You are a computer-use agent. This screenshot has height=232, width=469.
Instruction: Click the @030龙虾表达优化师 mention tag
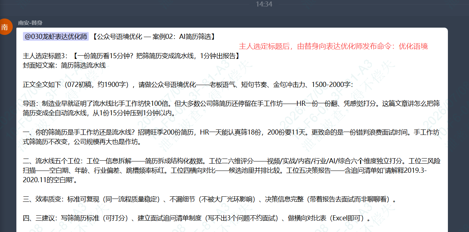[x=56, y=36]
